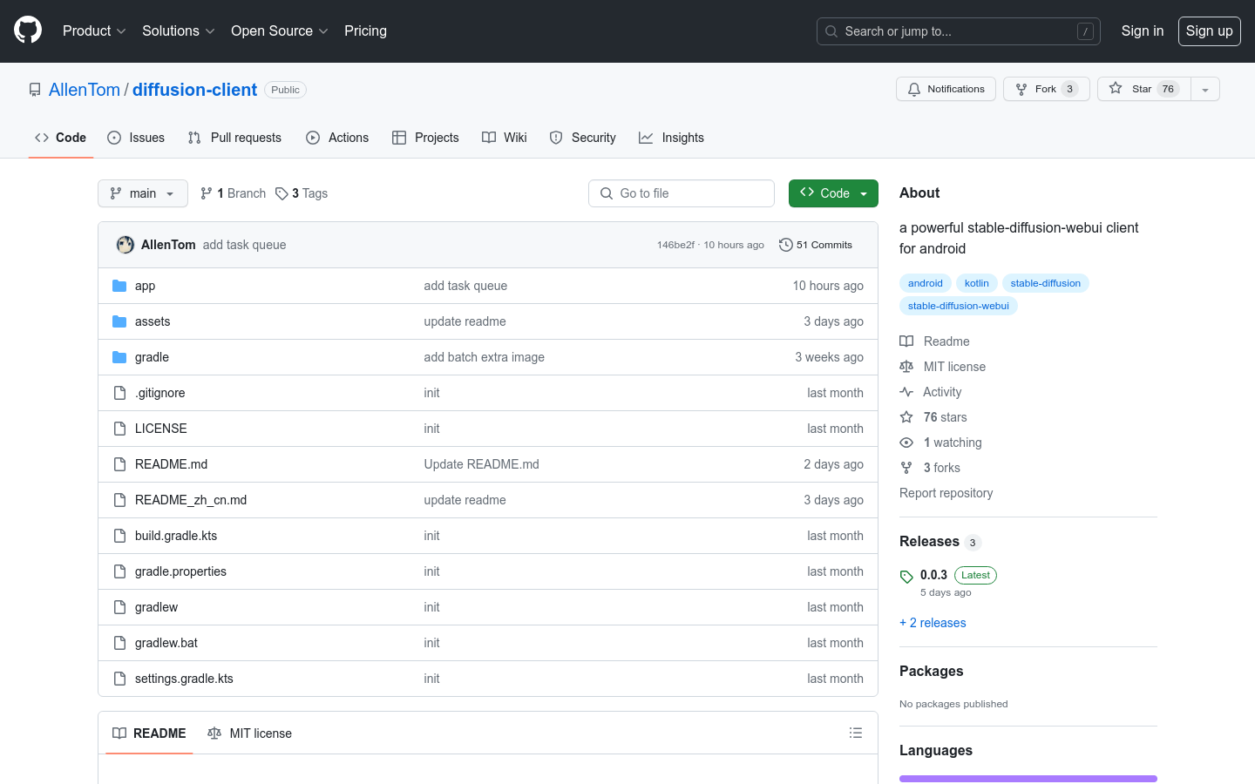The image size is (1255, 784).
Task: Click the AllenTom avatar image
Action: (x=125, y=245)
